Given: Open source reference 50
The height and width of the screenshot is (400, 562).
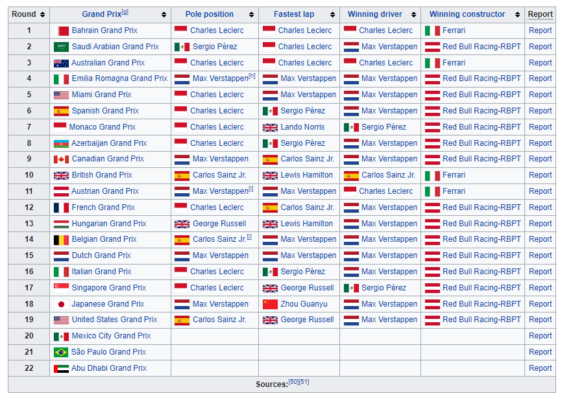Looking at the screenshot, I should [x=293, y=382].
